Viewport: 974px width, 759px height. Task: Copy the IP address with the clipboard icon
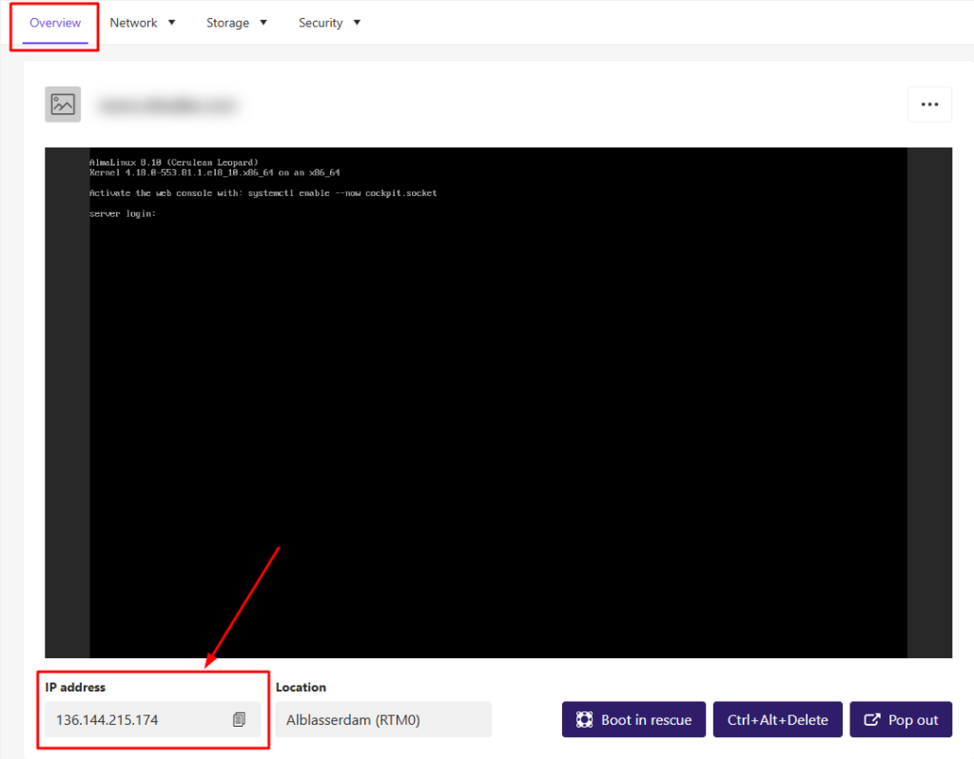tap(240, 720)
